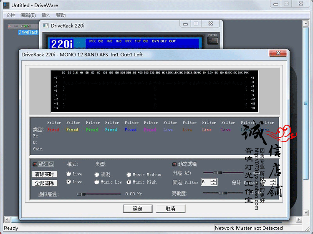
Task: Click the 虚拟高通 slider handle
Action: pyautogui.click(x=81, y=194)
